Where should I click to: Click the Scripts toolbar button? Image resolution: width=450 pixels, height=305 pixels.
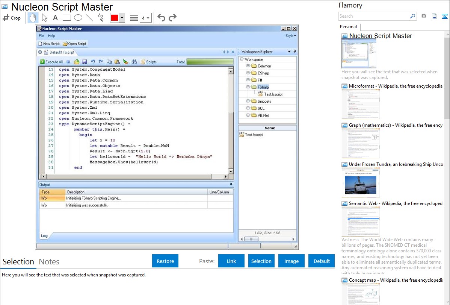click(x=149, y=62)
